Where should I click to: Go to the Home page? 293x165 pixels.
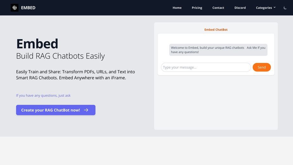coord(177,8)
